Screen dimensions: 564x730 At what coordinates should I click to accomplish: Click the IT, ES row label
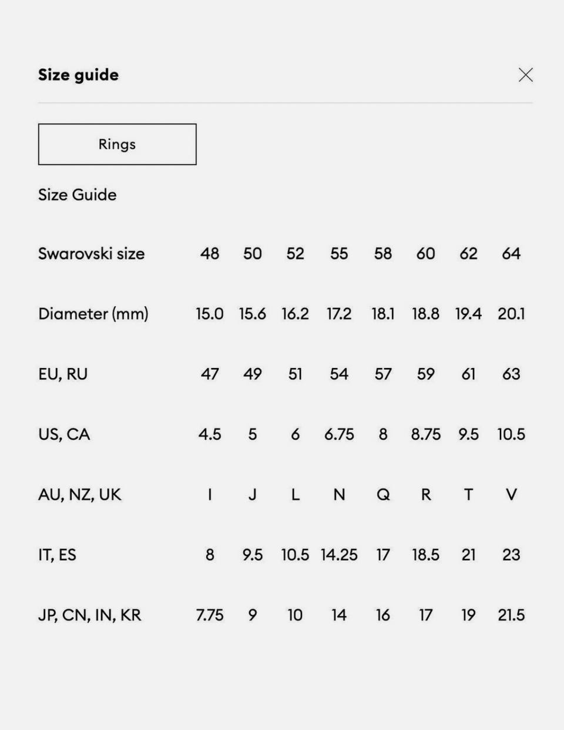pos(57,555)
